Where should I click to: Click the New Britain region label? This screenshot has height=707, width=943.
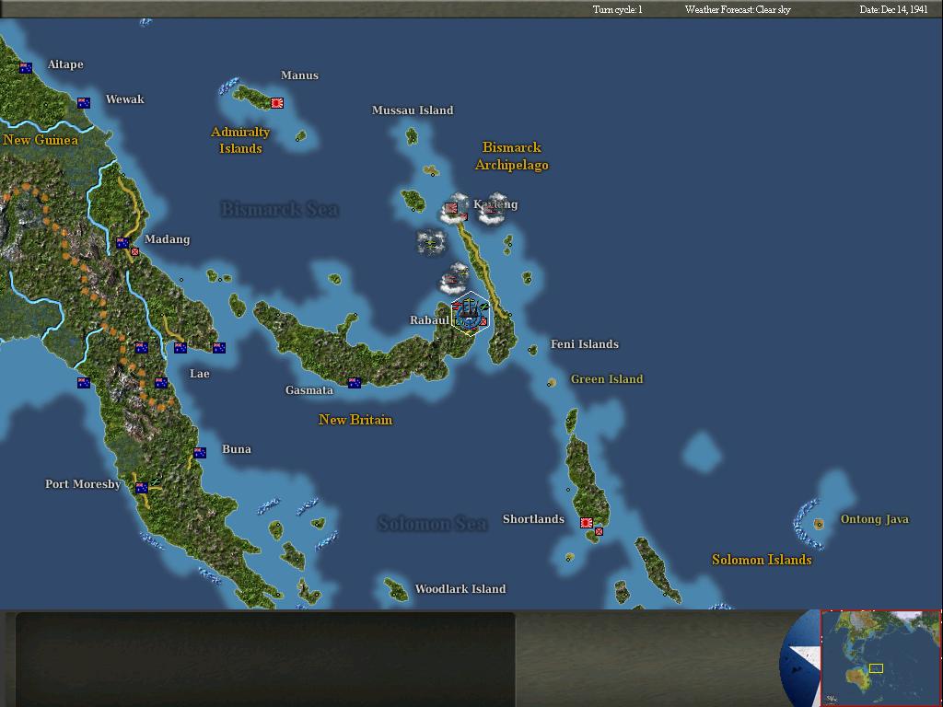click(355, 420)
